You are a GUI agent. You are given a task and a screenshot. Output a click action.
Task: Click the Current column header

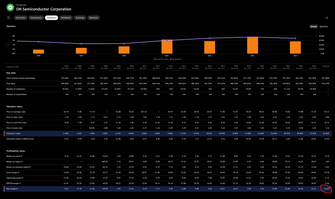click(326, 66)
